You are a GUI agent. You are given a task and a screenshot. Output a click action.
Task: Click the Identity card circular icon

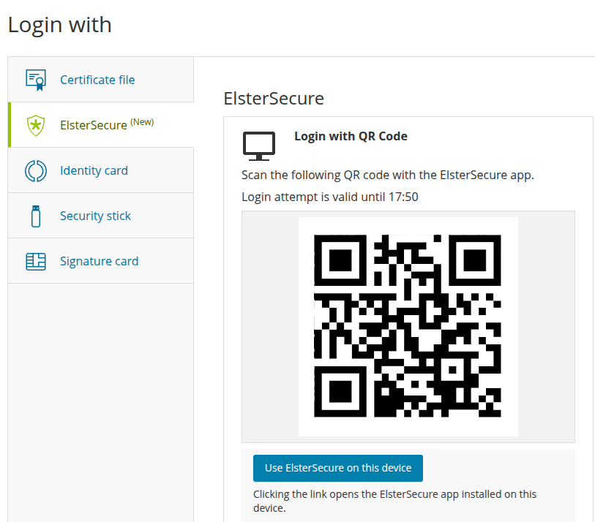tap(36, 170)
